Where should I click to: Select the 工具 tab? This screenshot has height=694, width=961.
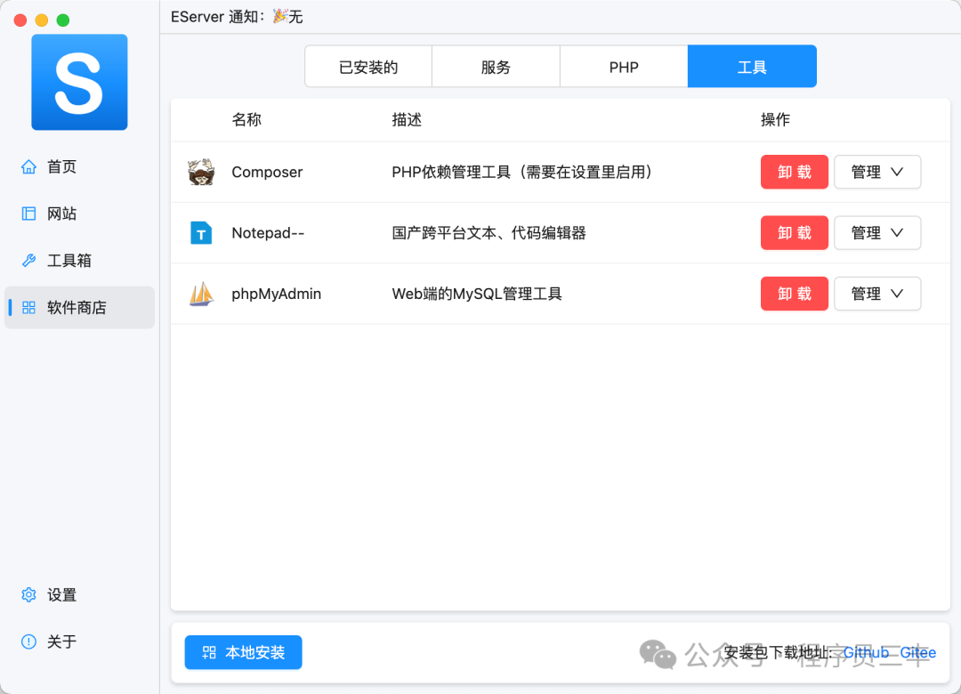pos(752,66)
